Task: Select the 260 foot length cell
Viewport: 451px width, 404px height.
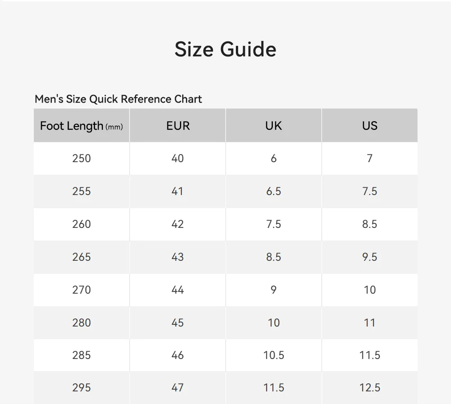Action: point(82,224)
